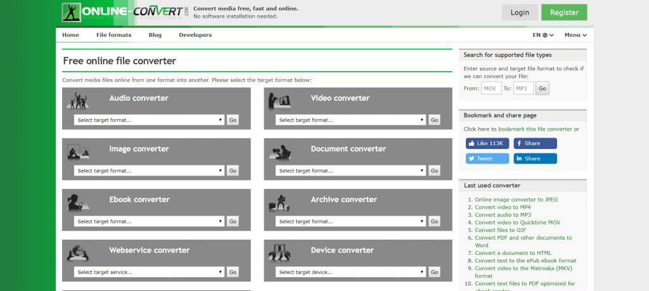Click the Audio converter silhouette icon
The width and height of the screenshot is (649, 291).
tap(78, 100)
